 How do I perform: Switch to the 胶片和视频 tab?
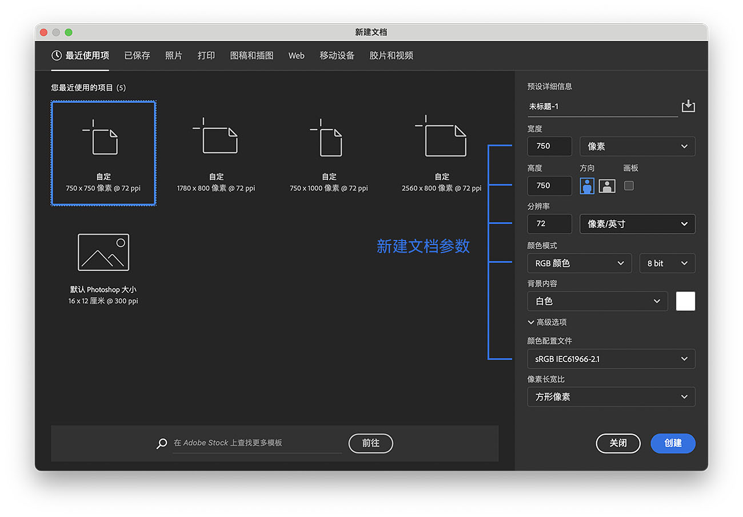[391, 55]
